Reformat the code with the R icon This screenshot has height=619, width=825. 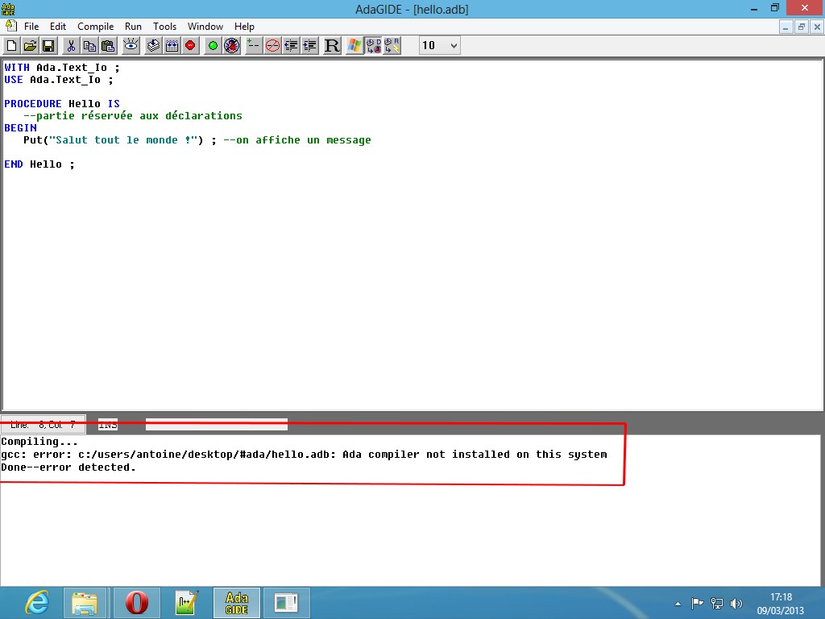coord(332,46)
